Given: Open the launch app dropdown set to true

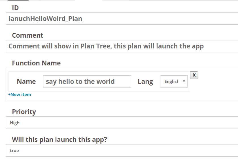Looking at the screenshot, I should (122, 150).
